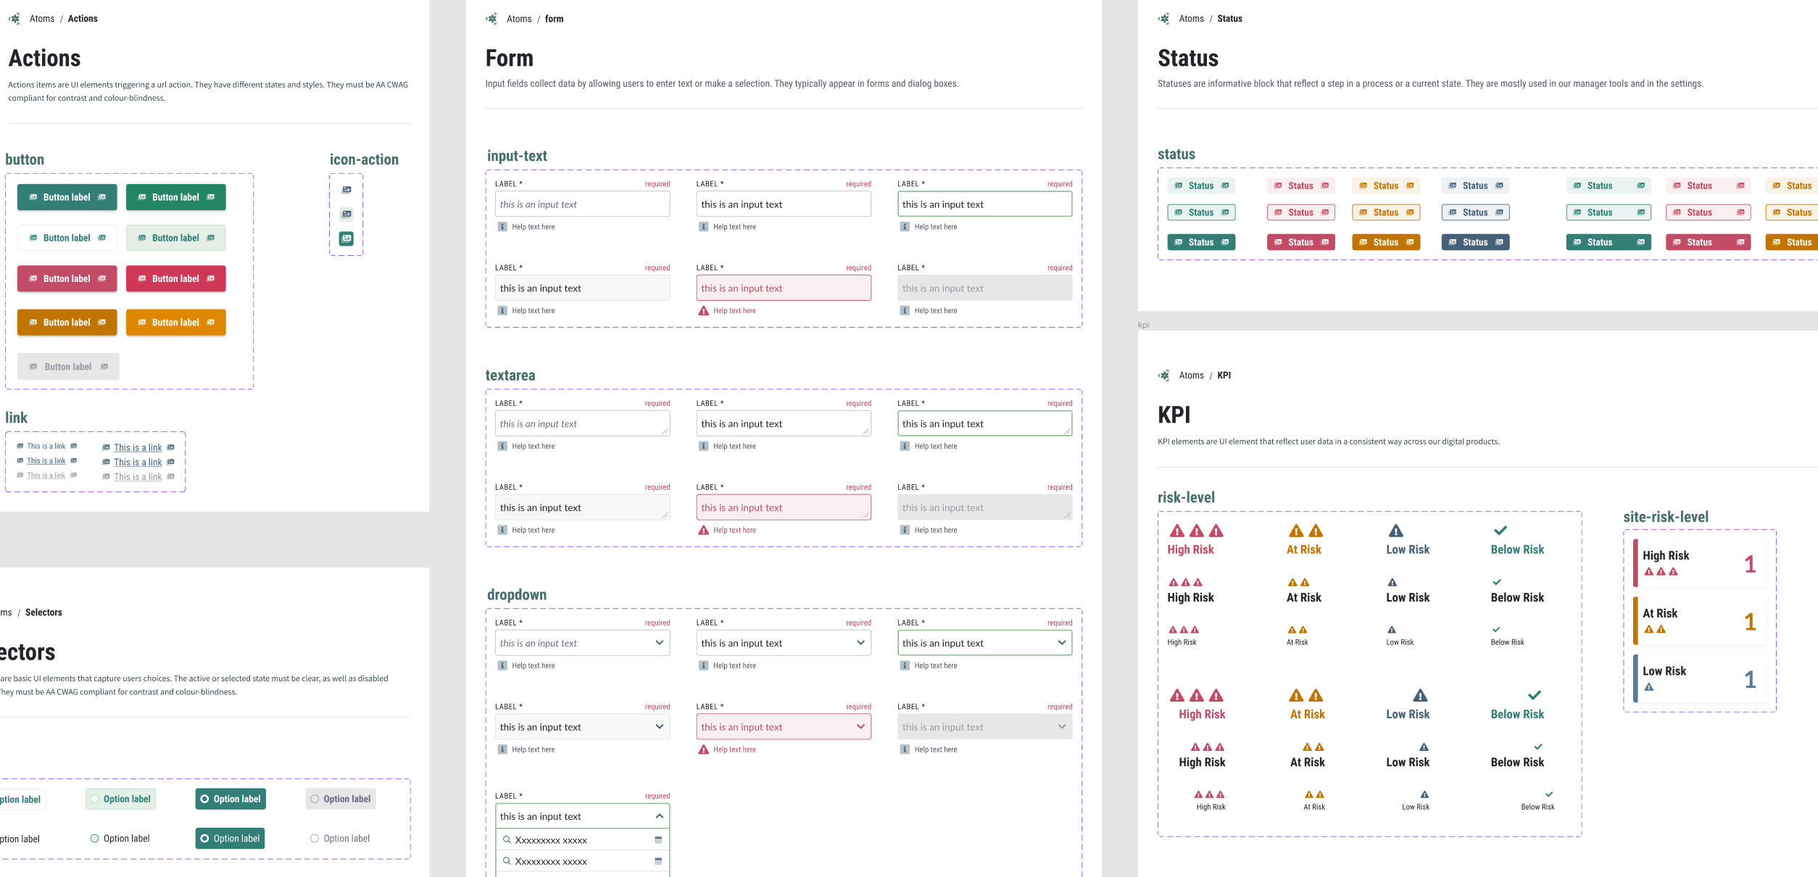Select the filled radio in the teal Option label button
This screenshot has height=877, width=1818.
point(205,799)
